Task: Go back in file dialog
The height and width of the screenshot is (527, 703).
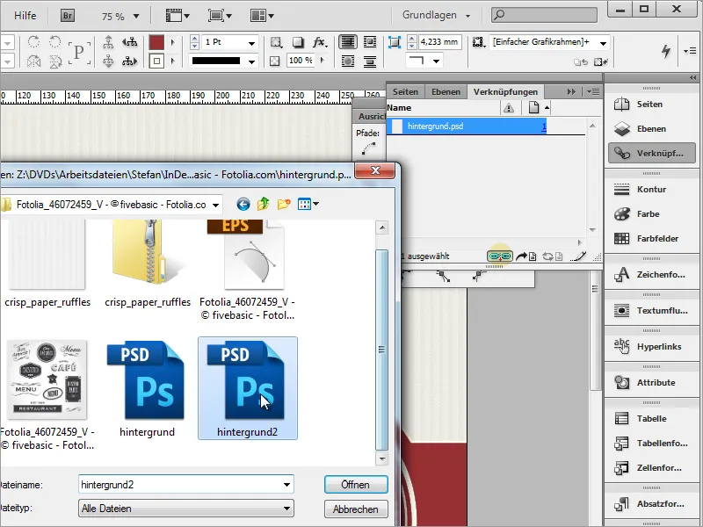Action: coord(243,205)
